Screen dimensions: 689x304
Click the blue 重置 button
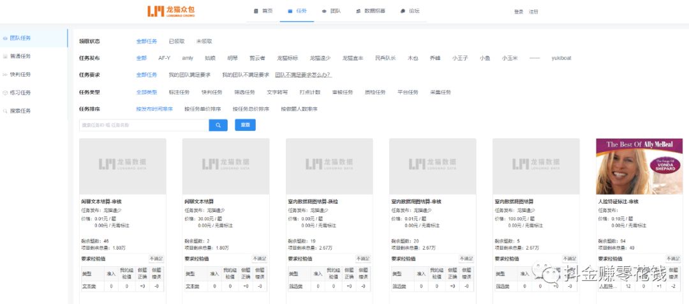(245, 125)
